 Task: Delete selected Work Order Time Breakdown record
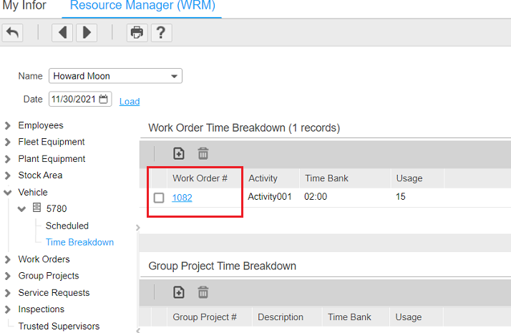pyautogui.click(x=203, y=153)
